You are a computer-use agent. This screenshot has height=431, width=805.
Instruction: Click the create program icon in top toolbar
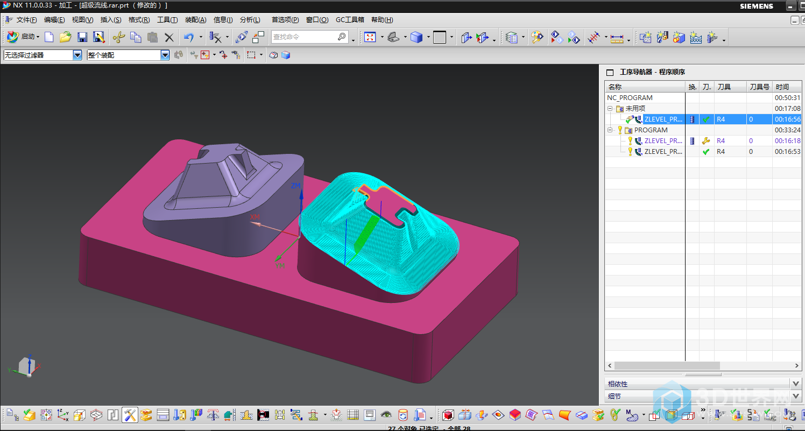(x=646, y=37)
